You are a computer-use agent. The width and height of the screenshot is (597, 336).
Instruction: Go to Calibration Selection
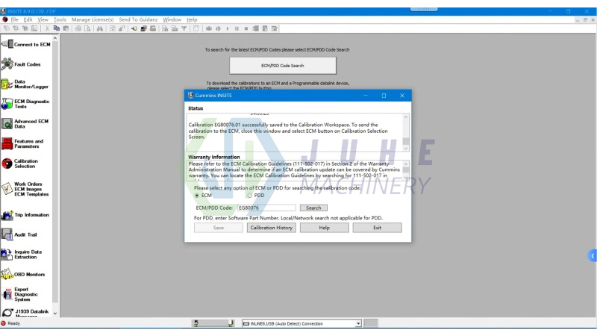click(x=20, y=164)
